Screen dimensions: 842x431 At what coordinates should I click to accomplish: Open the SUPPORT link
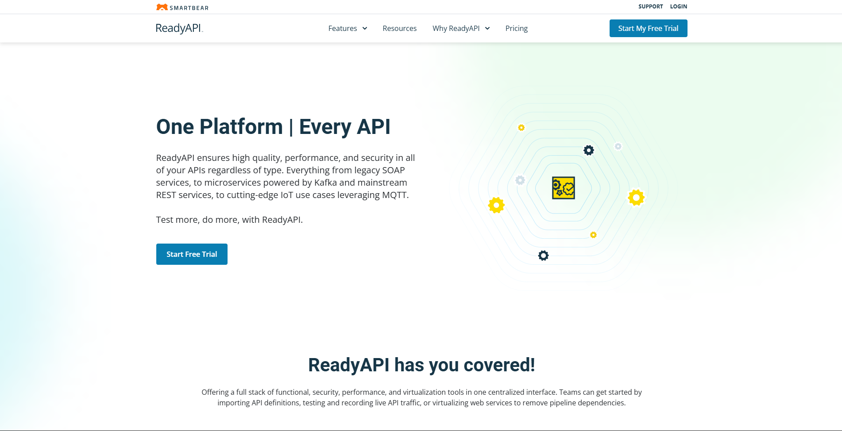pyautogui.click(x=651, y=7)
